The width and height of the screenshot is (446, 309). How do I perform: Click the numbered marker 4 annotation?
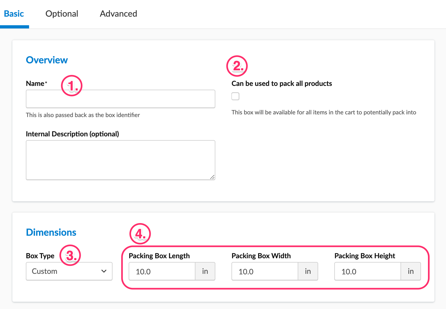pos(140,234)
